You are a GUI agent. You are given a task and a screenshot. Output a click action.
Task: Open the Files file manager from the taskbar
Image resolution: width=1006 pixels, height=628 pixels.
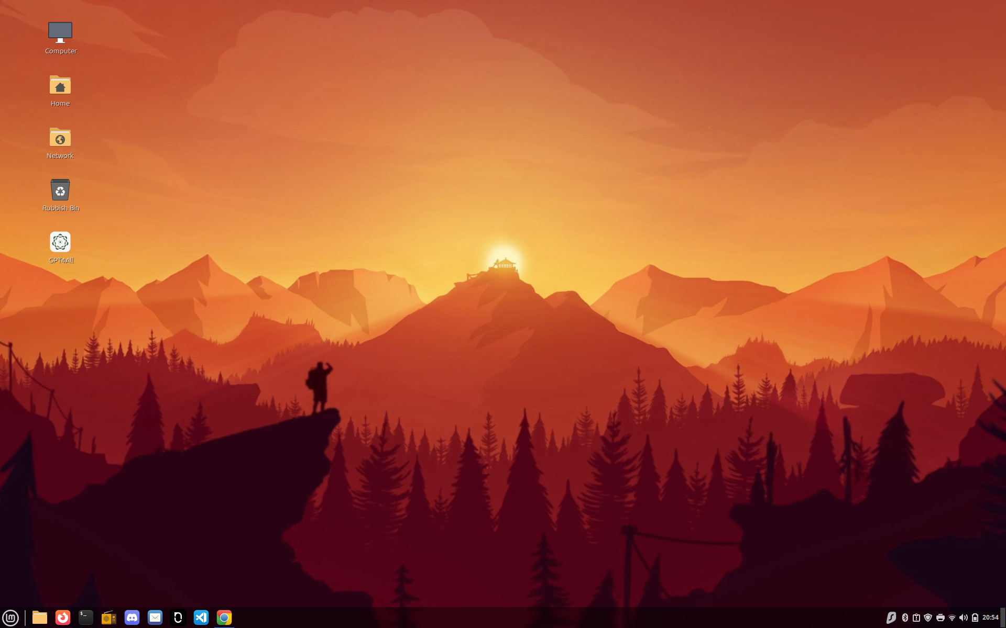[x=39, y=617]
